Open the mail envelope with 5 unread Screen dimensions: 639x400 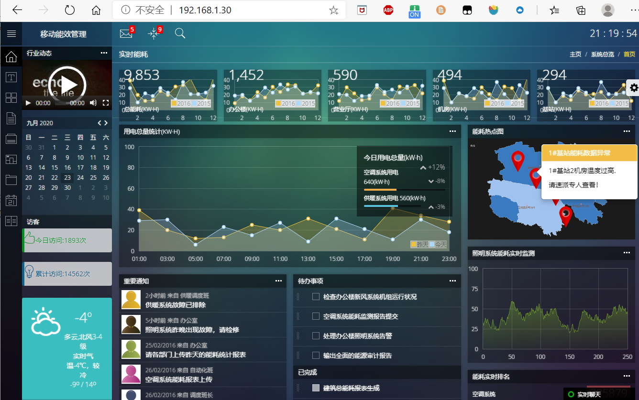126,33
